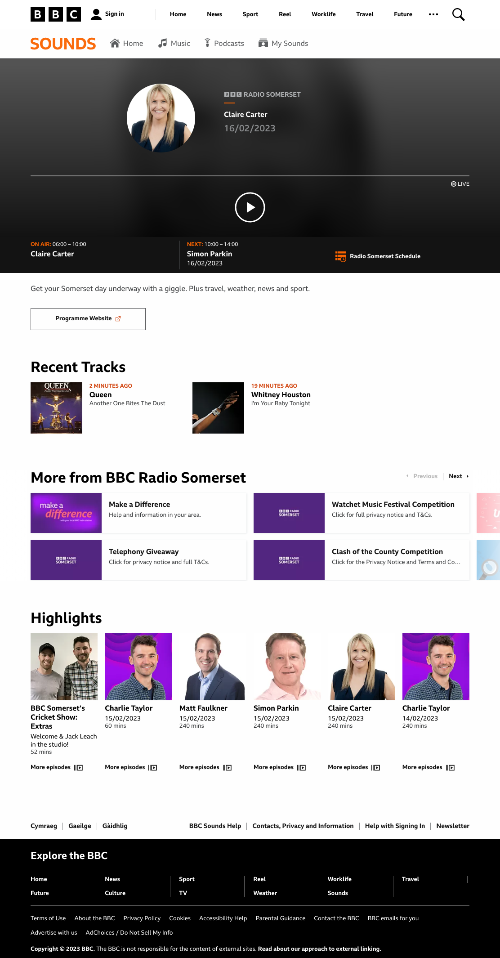
Task: Open Queen album artwork thumbnail
Action: 56,408
